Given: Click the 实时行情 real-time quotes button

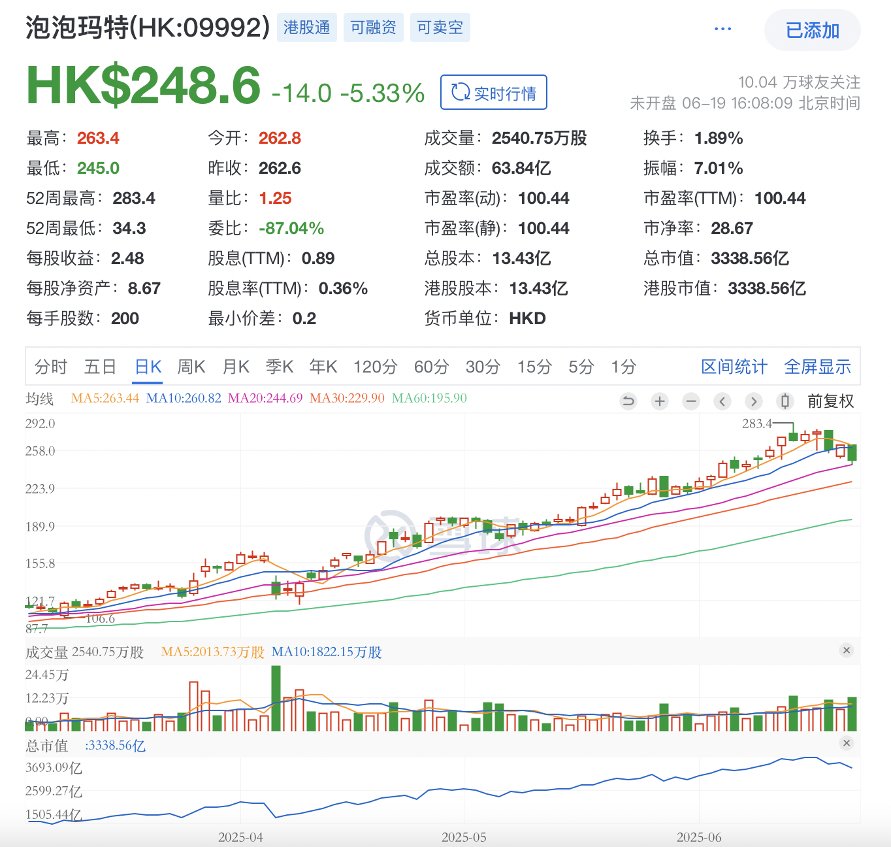Looking at the screenshot, I should point(494,92).
